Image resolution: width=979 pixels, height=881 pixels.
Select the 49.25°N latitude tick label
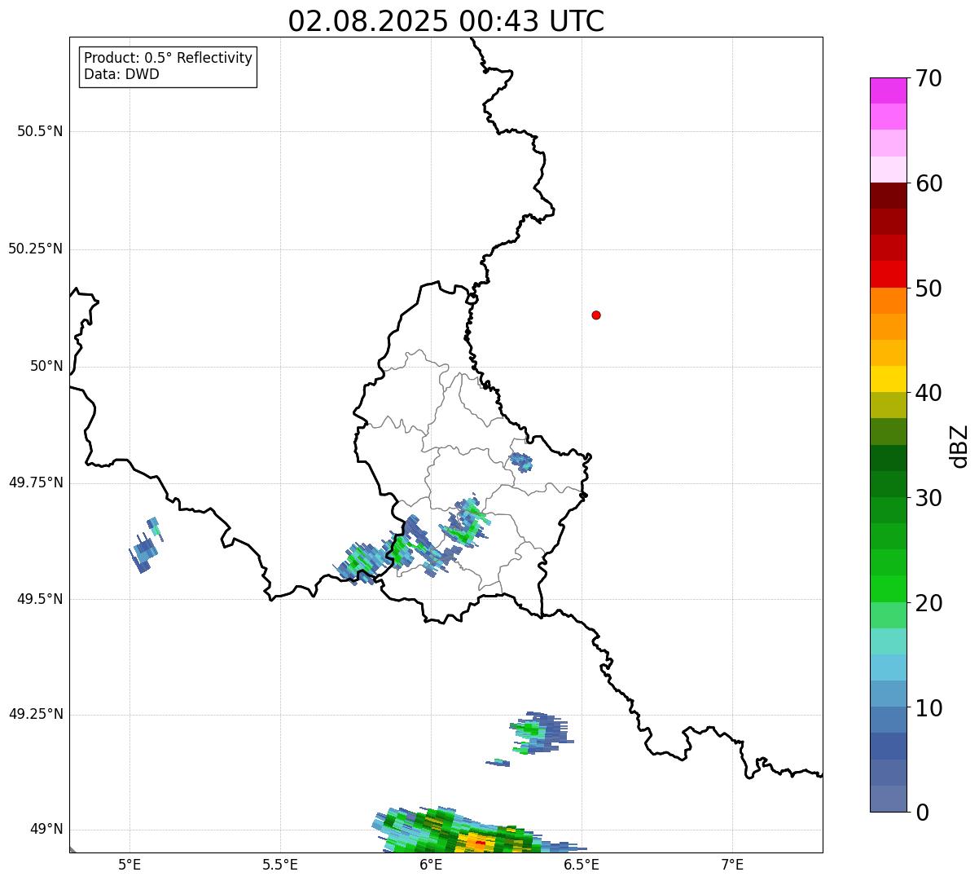coord(35,714)
